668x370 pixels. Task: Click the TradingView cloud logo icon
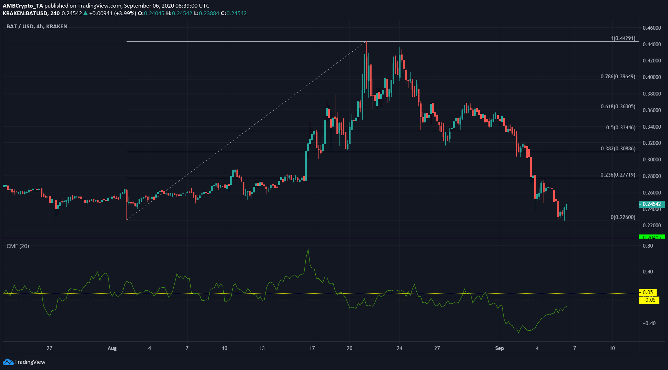[x=8, y=362]
